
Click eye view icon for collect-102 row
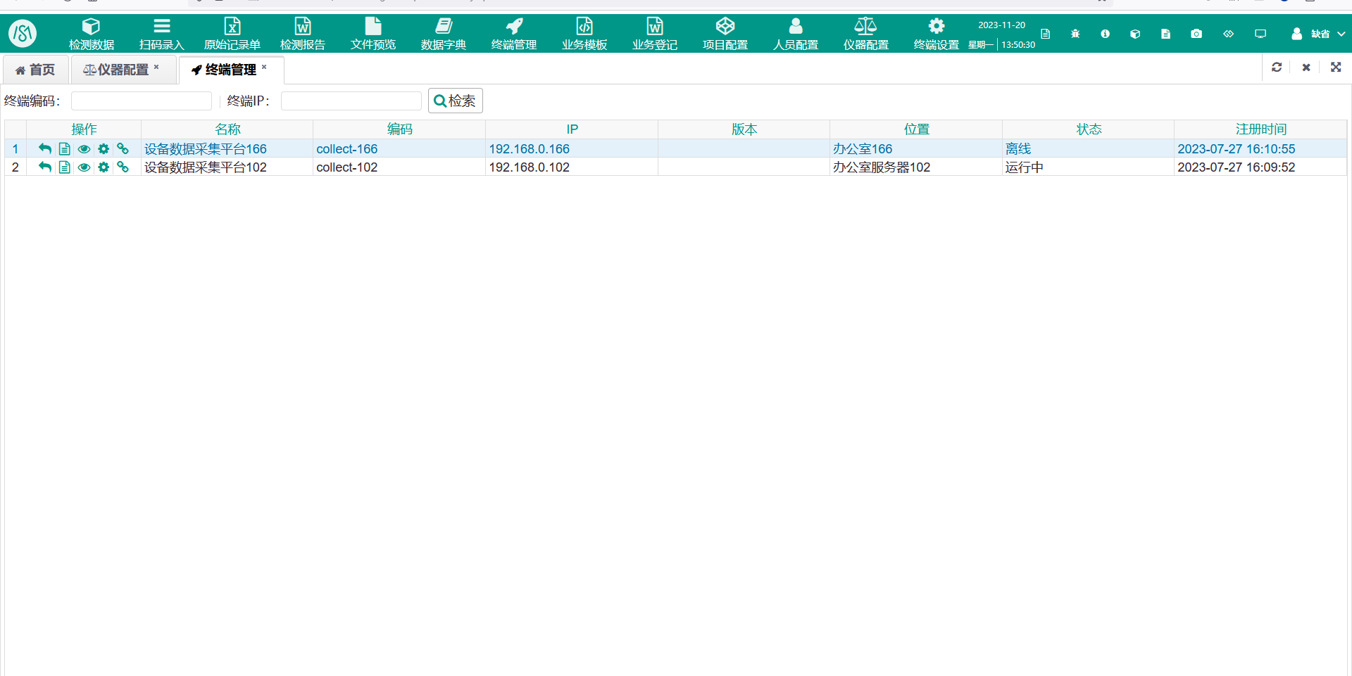(84, 167)
